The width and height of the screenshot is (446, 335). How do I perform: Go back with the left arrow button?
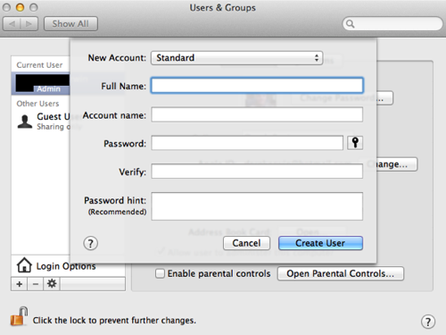click(x=12, y=24)
